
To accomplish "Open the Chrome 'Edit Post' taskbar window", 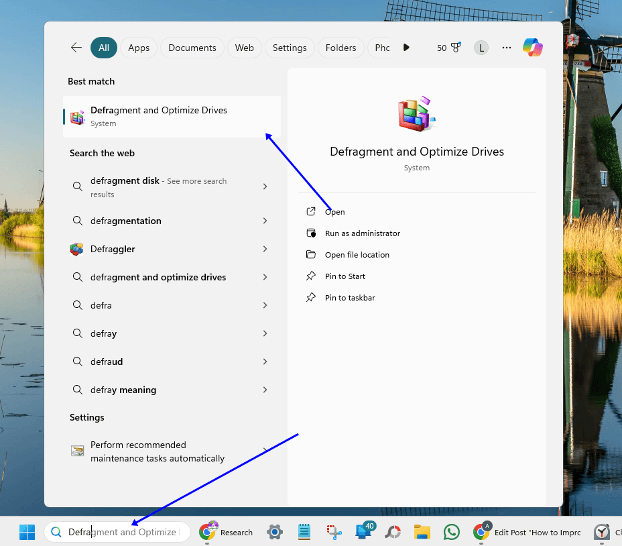I will (527, 532).
